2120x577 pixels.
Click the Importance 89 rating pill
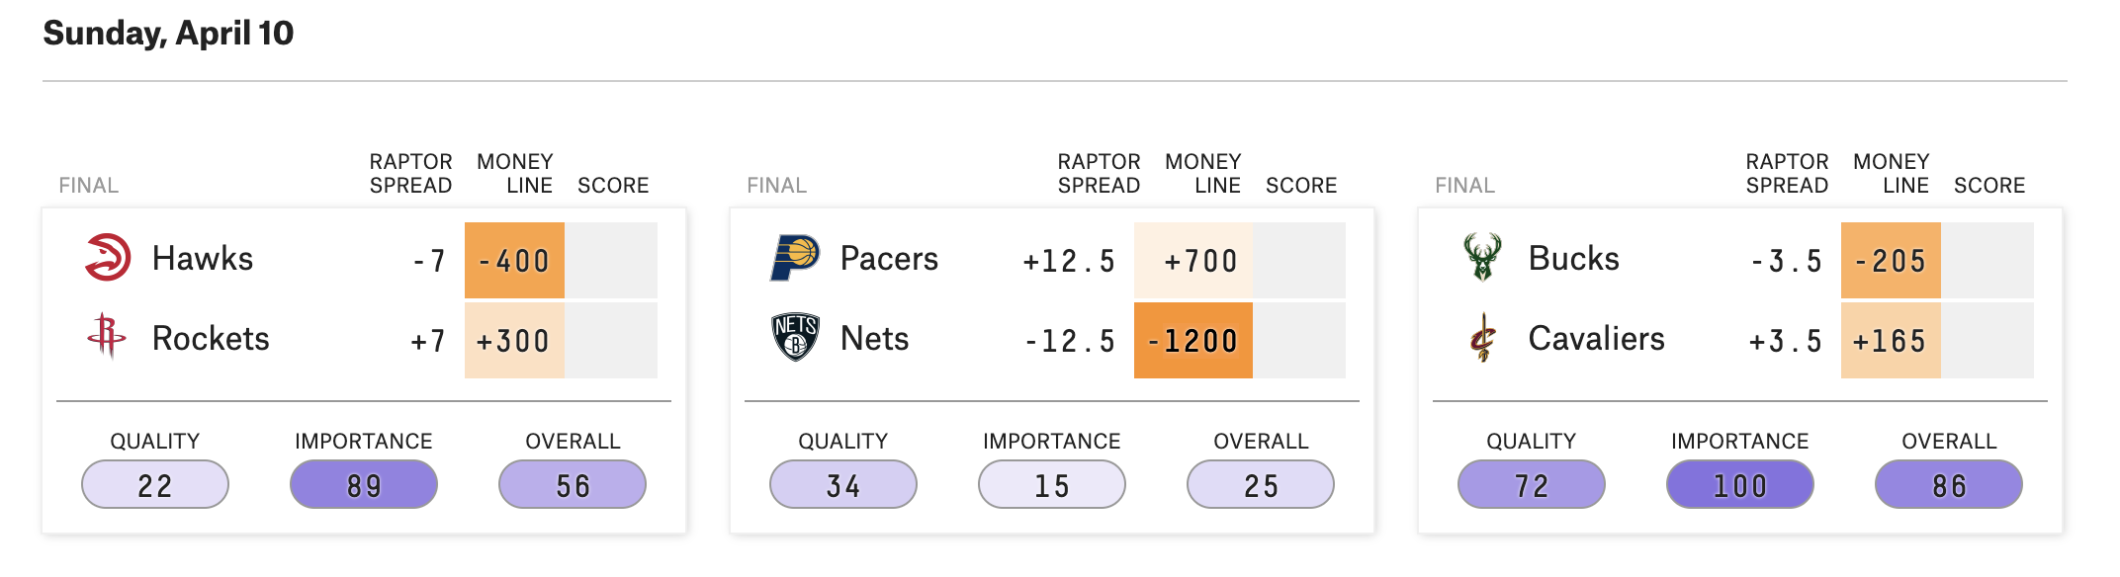[364, 485]
